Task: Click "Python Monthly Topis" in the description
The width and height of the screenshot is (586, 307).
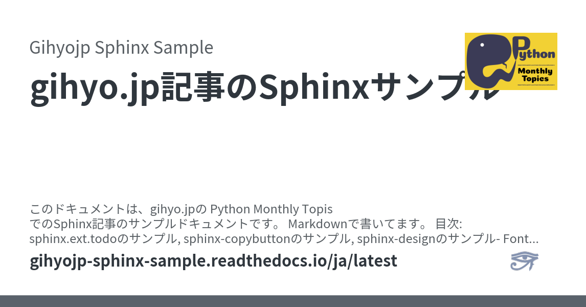Action: pos(272,209)
